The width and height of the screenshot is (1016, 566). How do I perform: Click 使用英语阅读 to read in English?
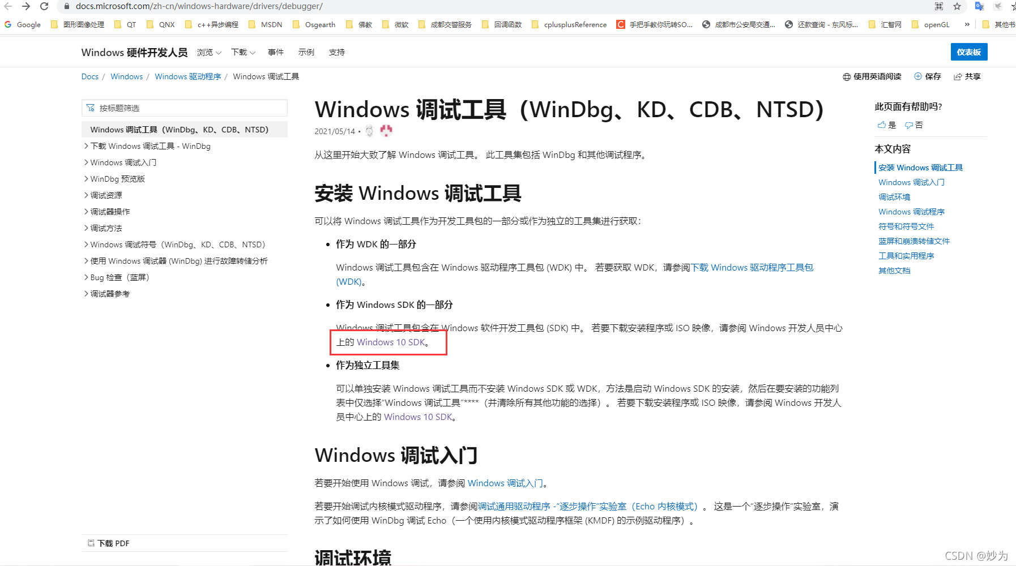point(872,76)
